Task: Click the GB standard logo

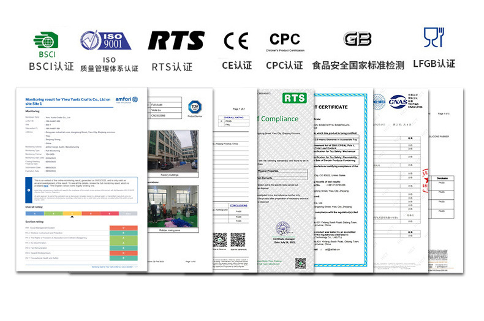Action: click(x=357, y=40)
